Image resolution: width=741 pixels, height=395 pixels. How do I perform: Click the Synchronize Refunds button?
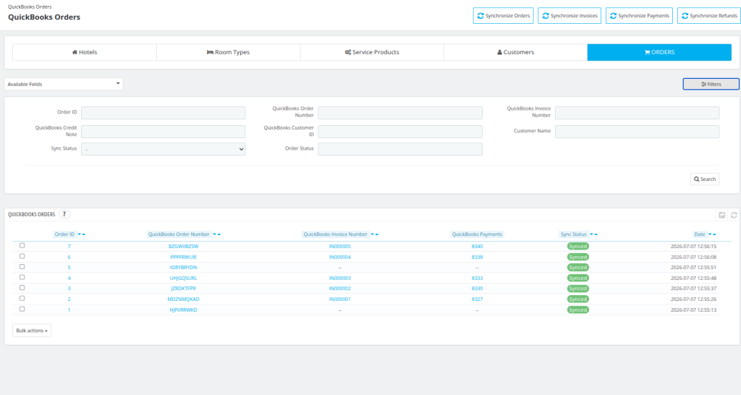tap(709, 16)
